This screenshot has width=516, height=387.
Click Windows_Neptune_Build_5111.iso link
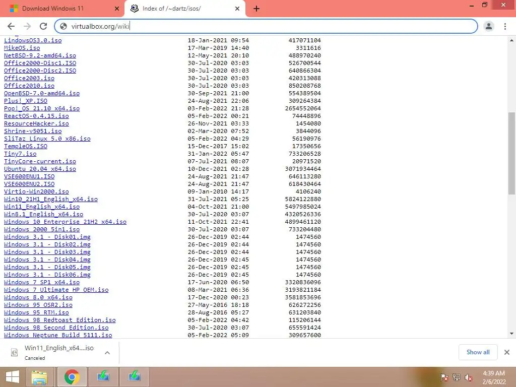58,335
